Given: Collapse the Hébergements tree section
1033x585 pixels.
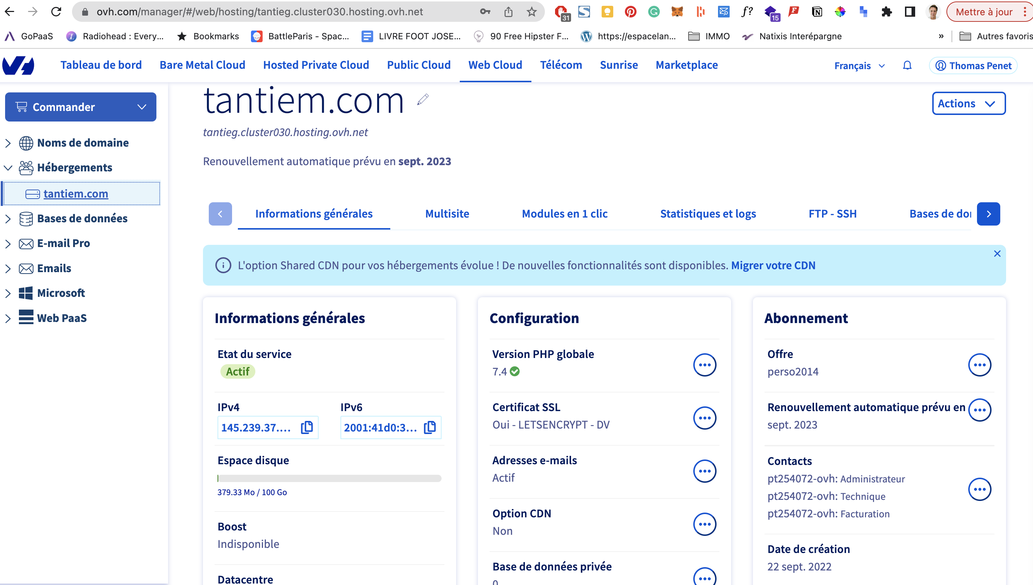Looking at the screenshot, I should pos(8,168).
